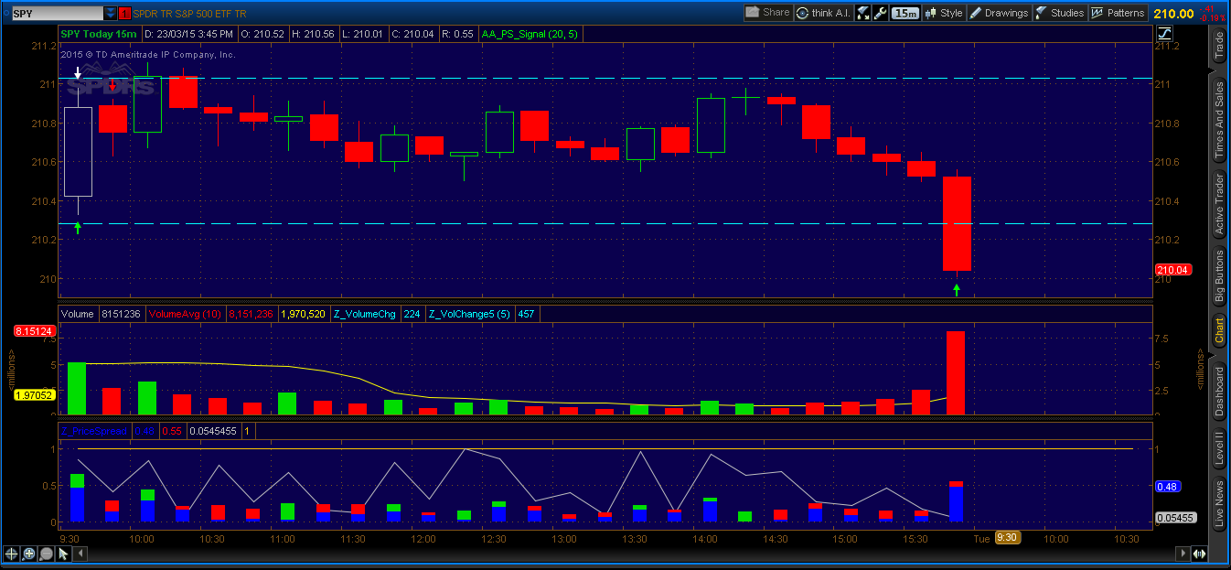
Task: Click the Z_VolumeChg study label
Action: (x=364, y=314)
